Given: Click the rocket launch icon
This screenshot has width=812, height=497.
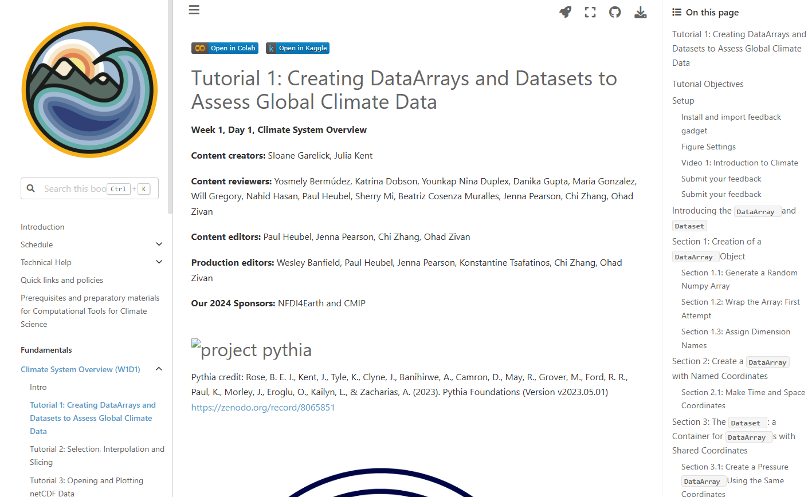Looking at the screenshot, I should click(566, 12).
